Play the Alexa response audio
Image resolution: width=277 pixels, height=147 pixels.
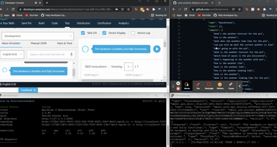[x=157, y=49]
